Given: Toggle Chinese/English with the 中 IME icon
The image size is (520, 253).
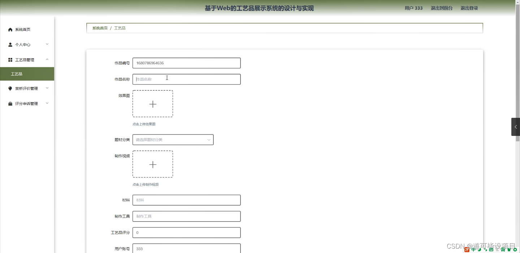Looking at the screenshot, I should tap(473, 249).
